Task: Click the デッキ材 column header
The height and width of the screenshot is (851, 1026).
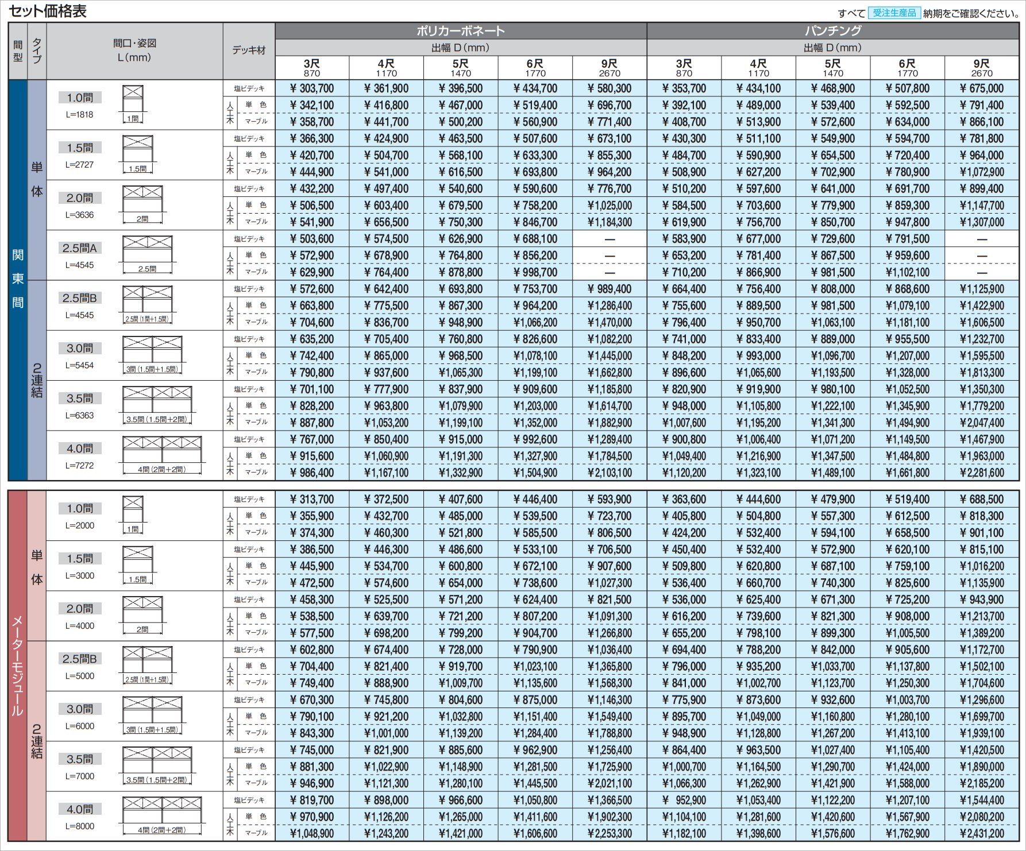Action: (x=249, y=51)
